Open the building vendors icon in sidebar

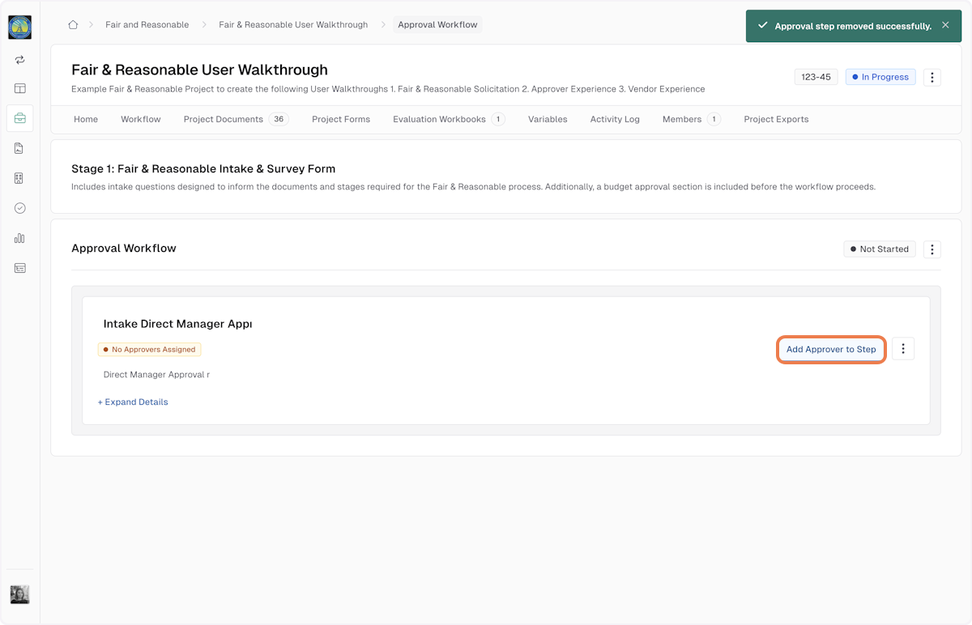(x=19, y=178)
